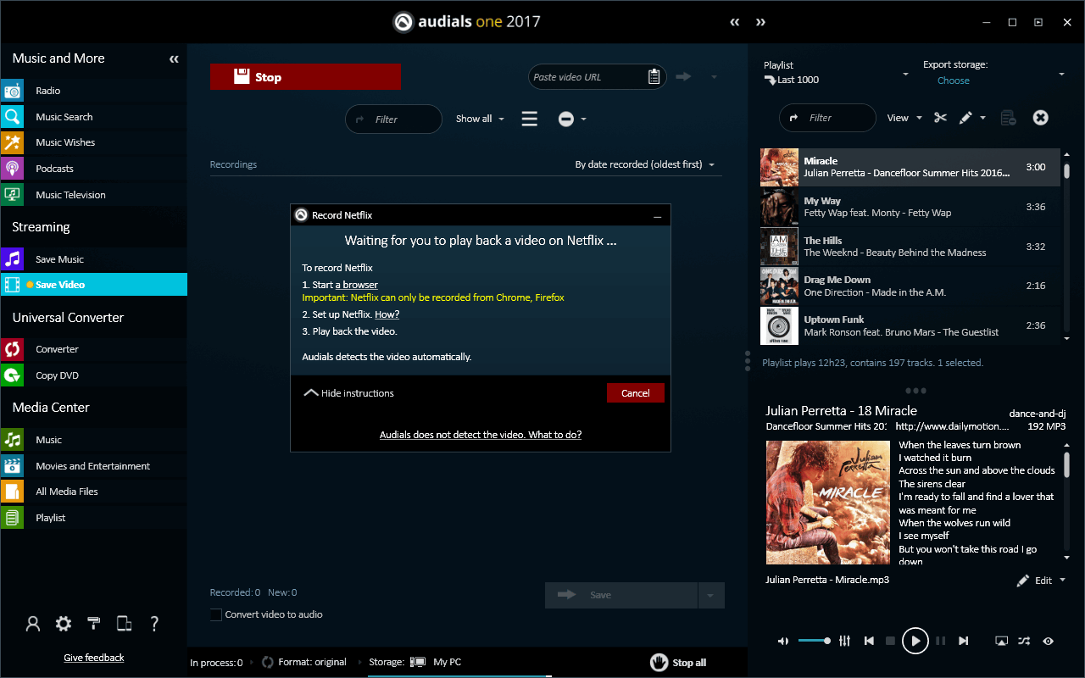Open the Audials does not detect video link
The height and width of the screenshot is (678, 1085).
(481, 434)
